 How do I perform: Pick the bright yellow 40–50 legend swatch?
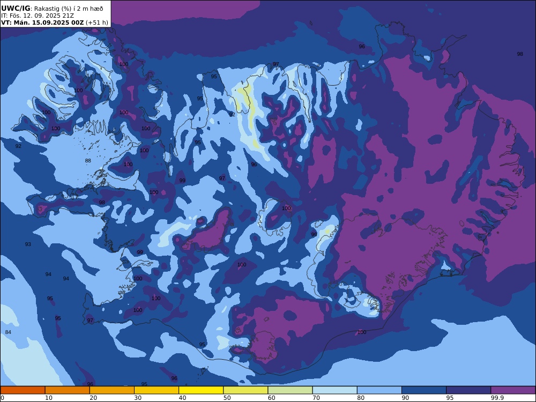point(201,390)
